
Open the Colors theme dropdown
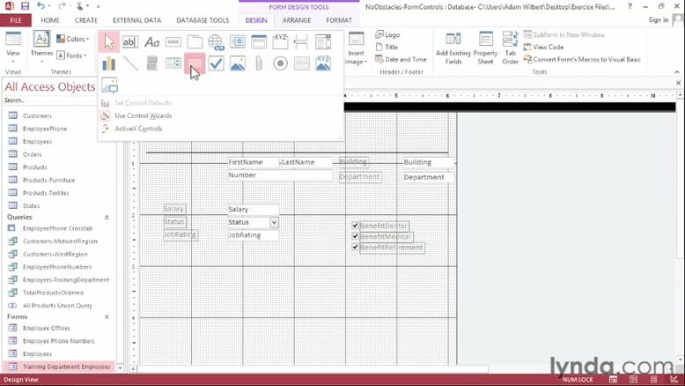click(73, 39)
